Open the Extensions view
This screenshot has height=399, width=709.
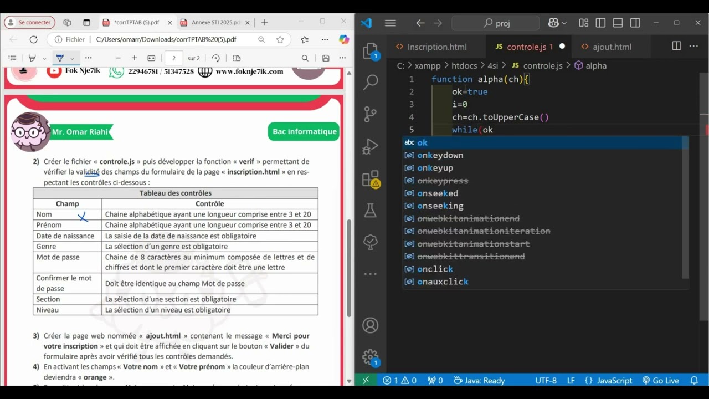(x=370, y=178)
